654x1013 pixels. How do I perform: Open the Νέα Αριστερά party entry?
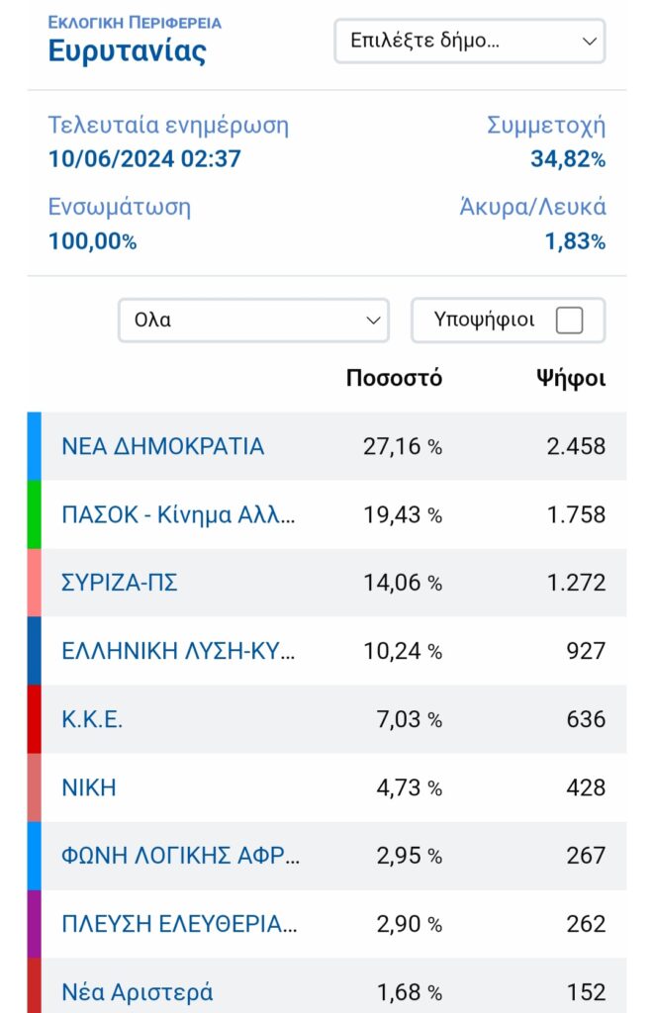137,992
